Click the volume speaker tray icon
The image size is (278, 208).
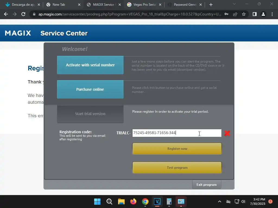pos(243,201)
